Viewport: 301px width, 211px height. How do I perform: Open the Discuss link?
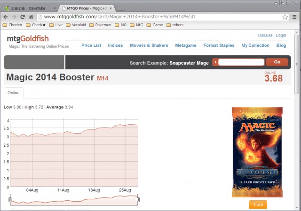coord(265,35)
